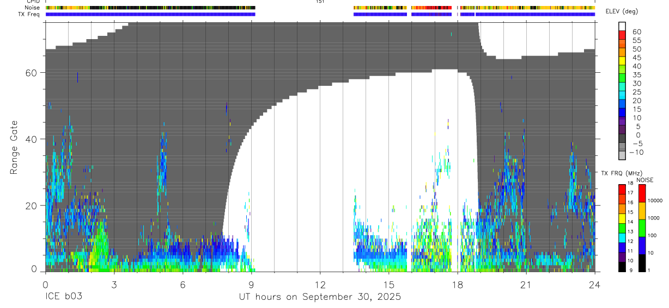Click the x-axis tick label 9
This screenshot has height=308, width=669.
[251, 285]
